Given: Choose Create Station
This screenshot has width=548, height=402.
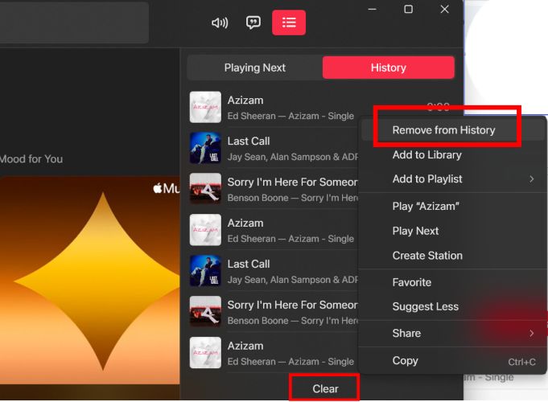Looking at the screenshot, I should [x=427, y=256].
